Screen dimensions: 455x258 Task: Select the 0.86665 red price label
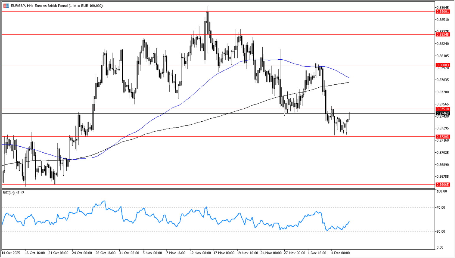pyautogui.click(x=442, y=184)
